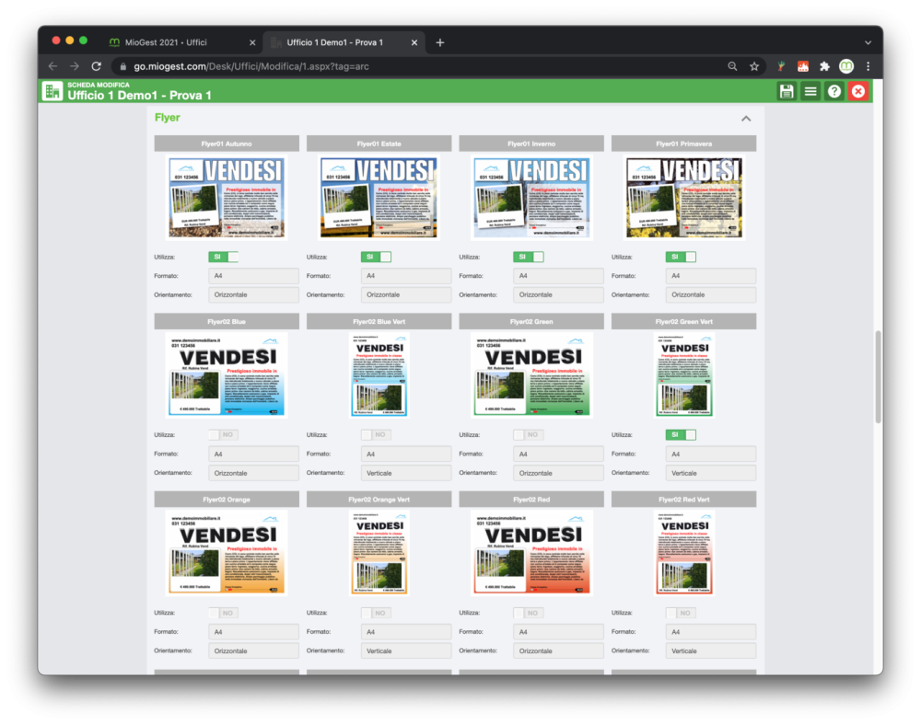Image resolution: width=921 pixels, height=725 pixels.
Task: Click the Flyer02 Blue preview thumbnail
Action: tap(227, 375)
